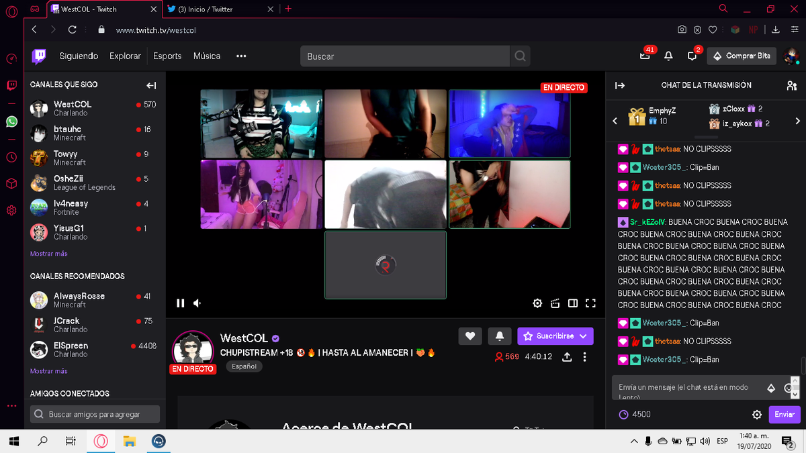This screenshot has width=806, height=453.
Task: Open ElSpreen recommended channel
Action: click(93, 350)
